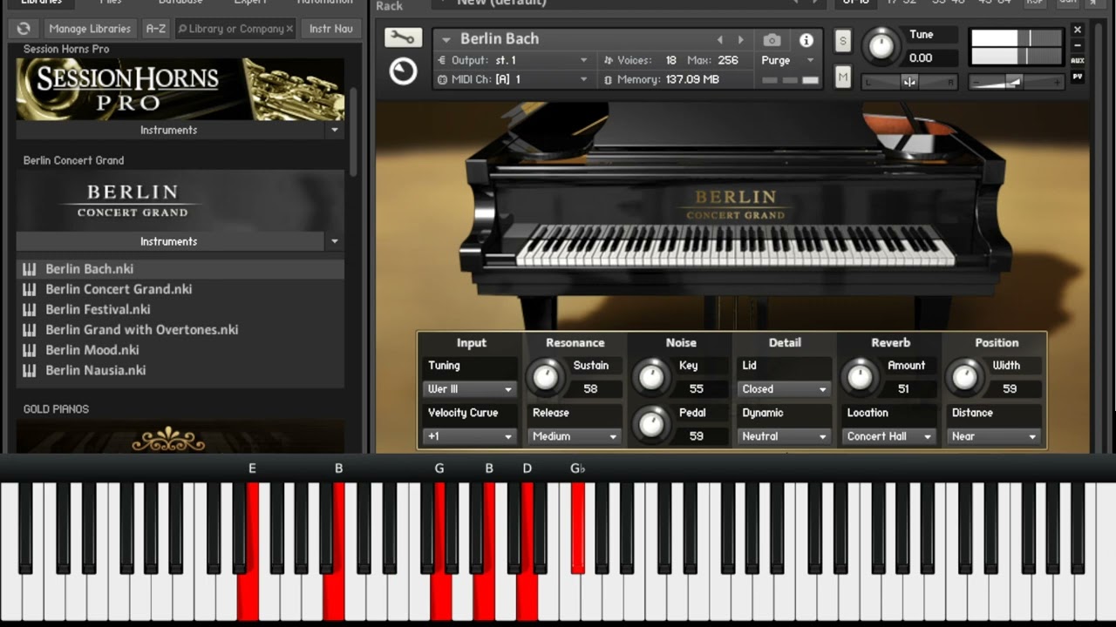The height and width of the screenshot is (627, 1116).
Task: Toggle A-Z library sorting
Action: tap(155, 29)
